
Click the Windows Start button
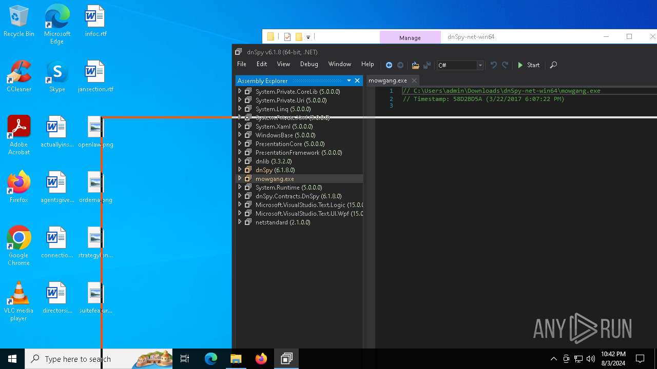click(12, 359)
